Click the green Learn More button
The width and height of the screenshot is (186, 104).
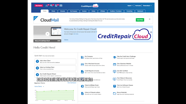pyautogui.click(x=140, y=20)
